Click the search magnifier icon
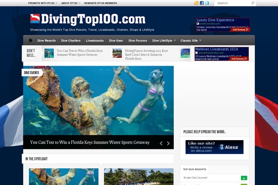 253,3
